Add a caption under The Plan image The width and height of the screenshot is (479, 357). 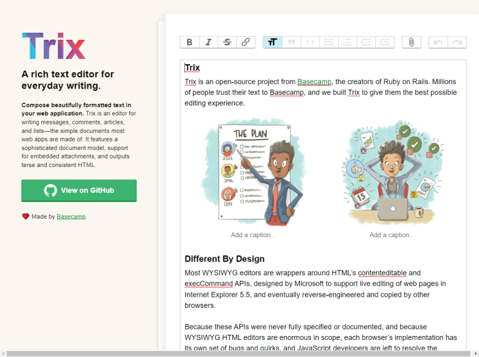coord(253,235)
